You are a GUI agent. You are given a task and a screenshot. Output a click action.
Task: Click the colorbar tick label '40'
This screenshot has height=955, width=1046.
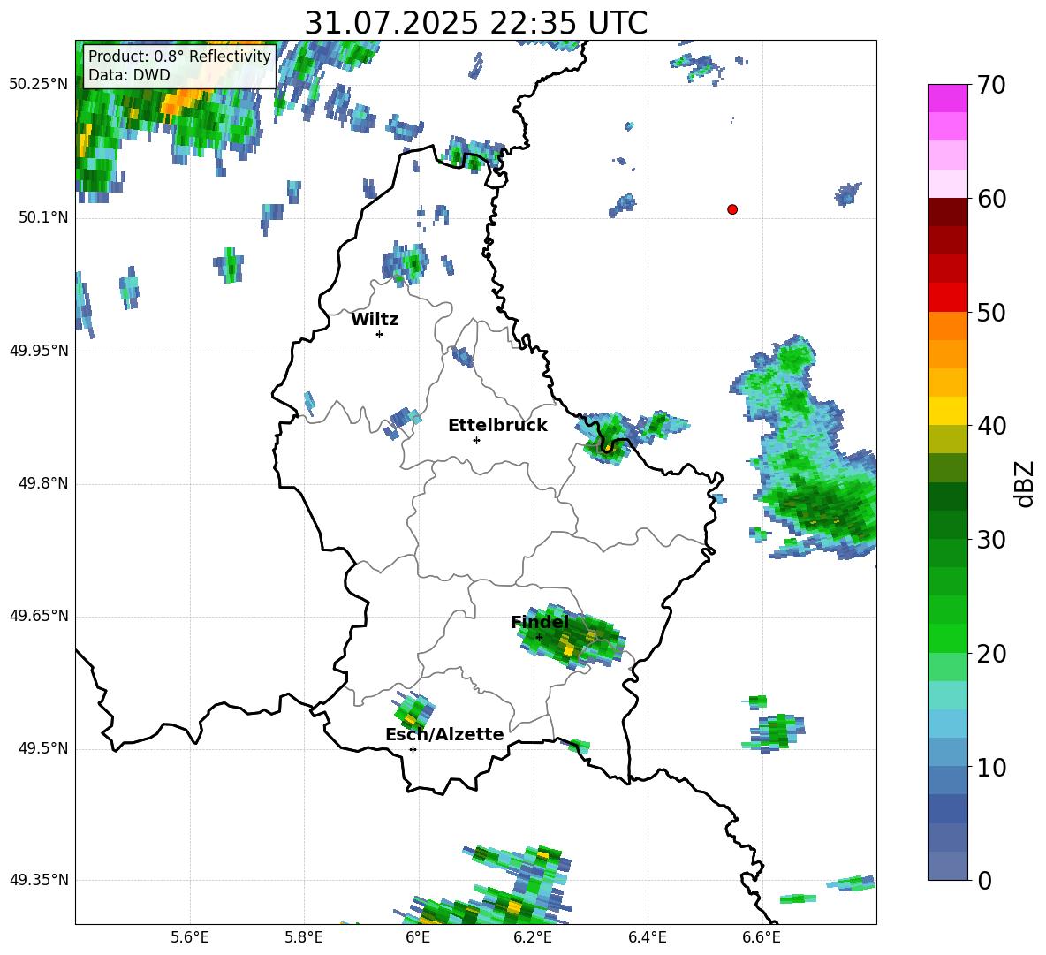tap(991, 426)
